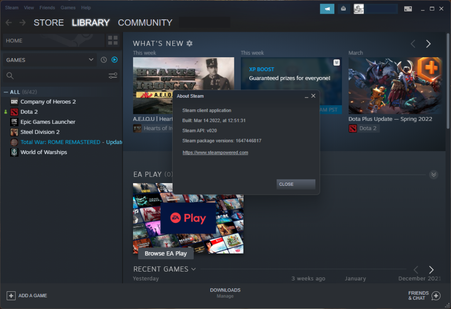
Task: Open the steampowered.com link
Action: pyautogui.click(x=215, y=153)
